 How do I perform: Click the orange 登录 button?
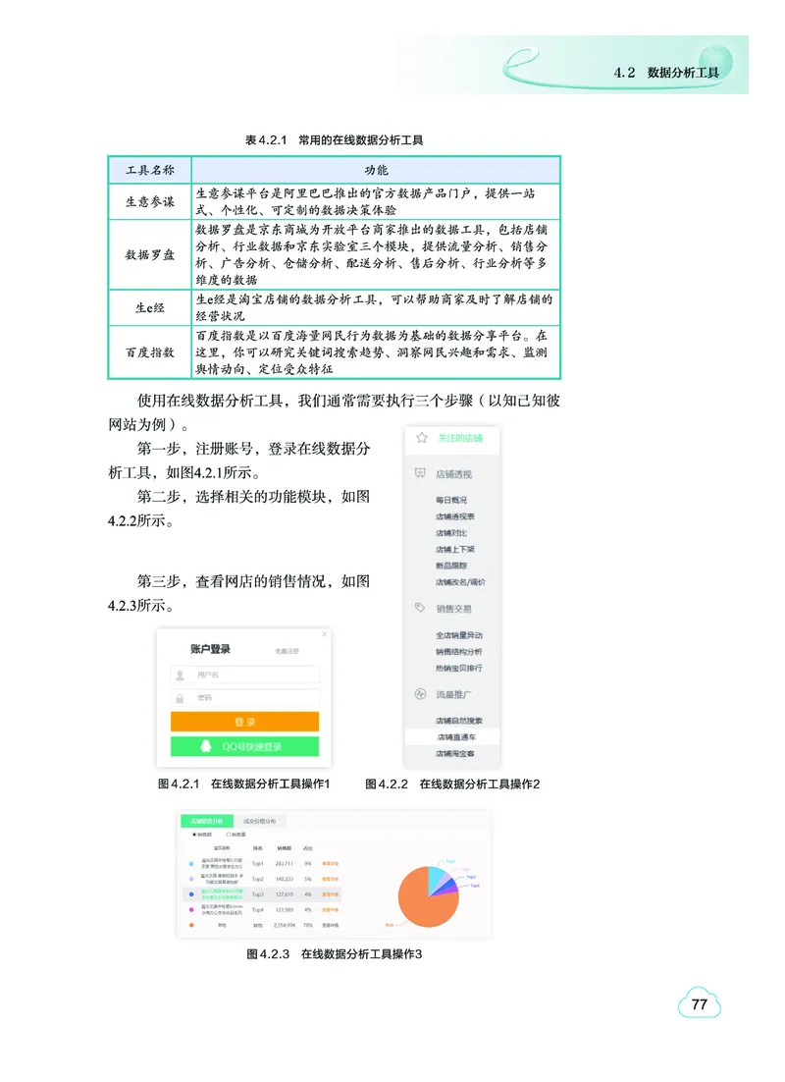point(245,722)
